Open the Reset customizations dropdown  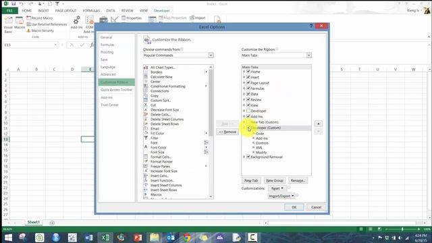tap(277, 188)
